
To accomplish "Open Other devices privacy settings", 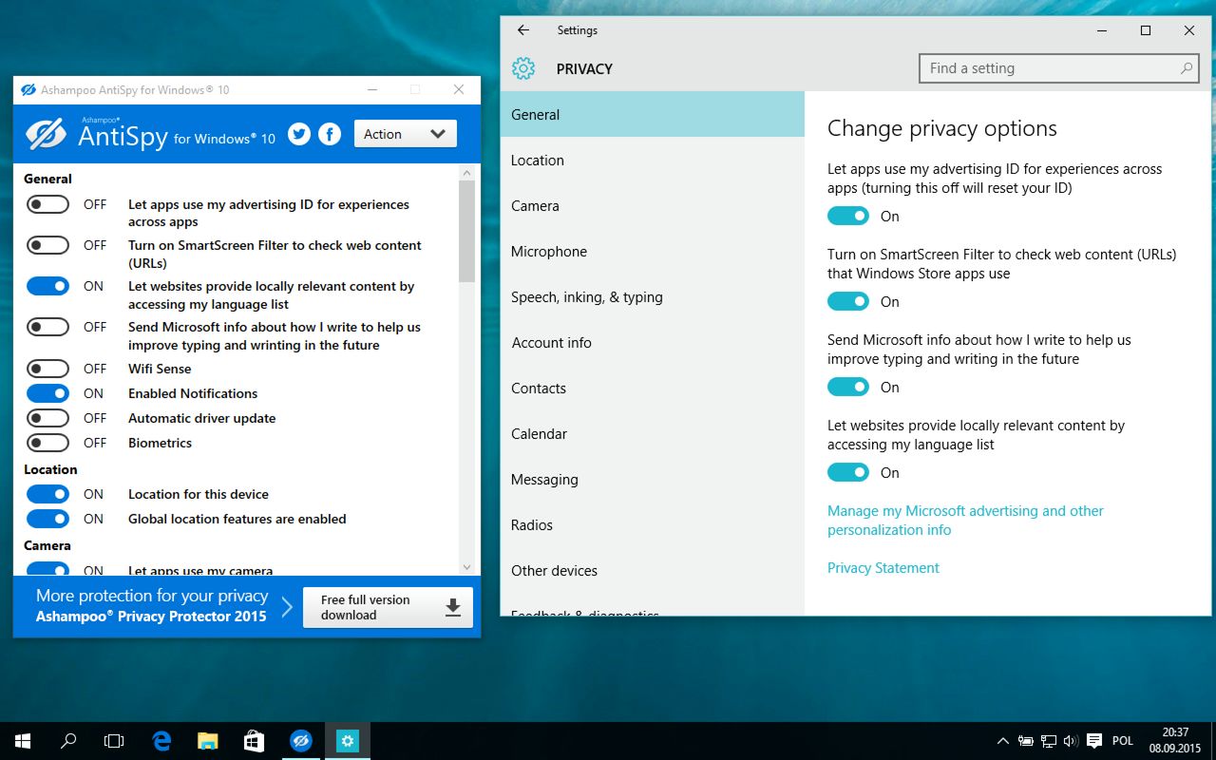I will 653,571.
